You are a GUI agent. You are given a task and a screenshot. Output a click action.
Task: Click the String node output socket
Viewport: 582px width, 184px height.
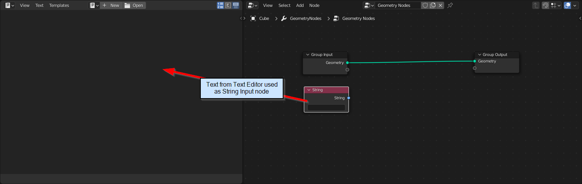(x=349, y=98)
